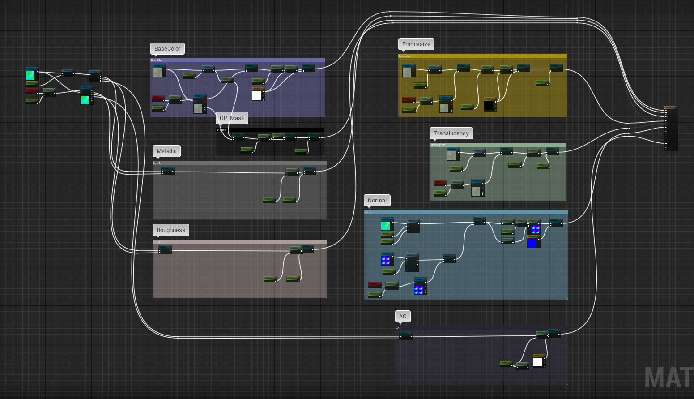The image size is (694, 399).
Task: Select the red node outside all comment boxes
Action: pos(32,90)
